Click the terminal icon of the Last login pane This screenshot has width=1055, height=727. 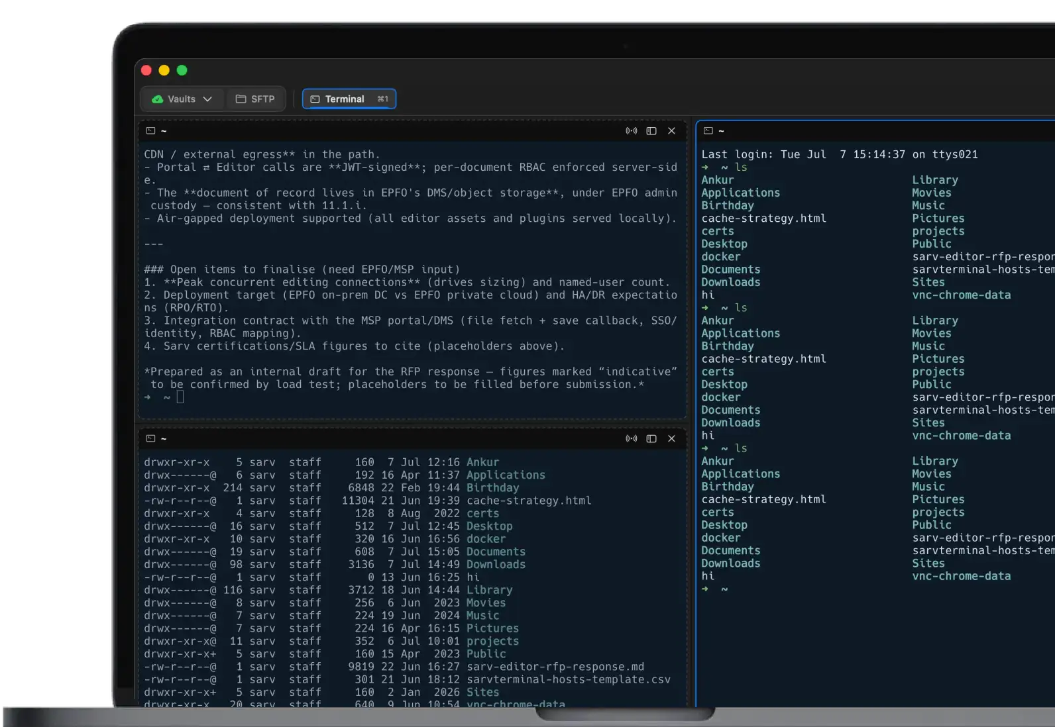click(x=708, y=131)
